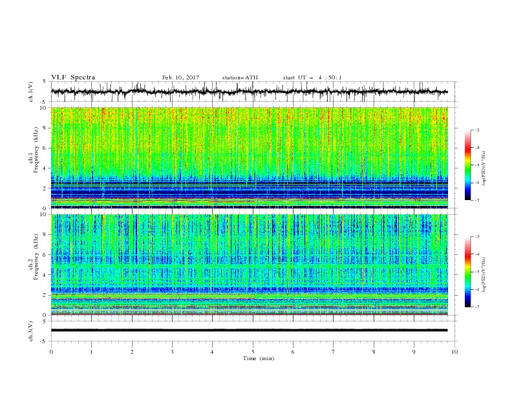The width and height of the screenshot is (512, 395).
Task: Click the ch.2 spectrogram color bar
Action: click(467, 272)
